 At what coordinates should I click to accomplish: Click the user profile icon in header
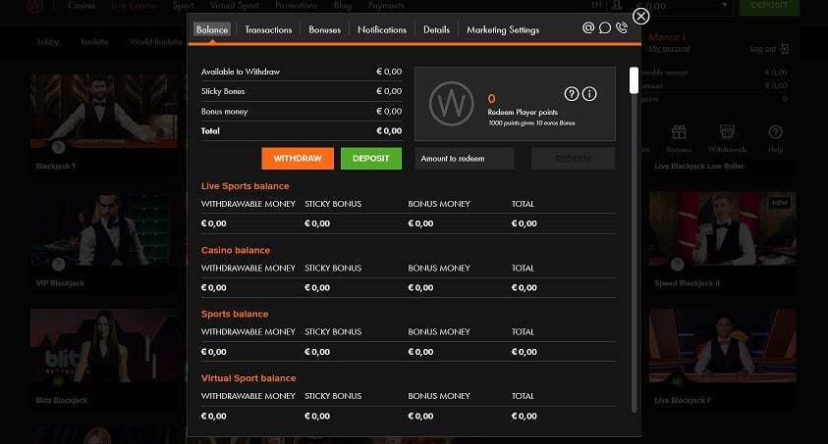pyautogui.click(x=616, y=5)
